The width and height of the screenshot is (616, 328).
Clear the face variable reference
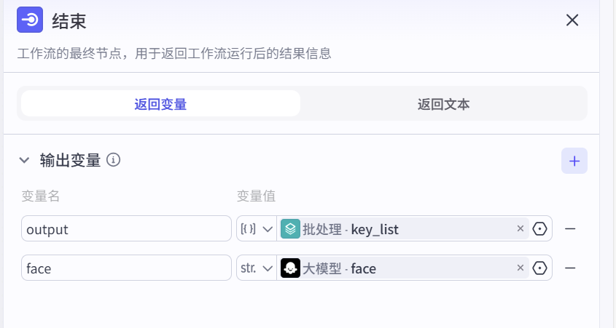[x=521, y=268]
